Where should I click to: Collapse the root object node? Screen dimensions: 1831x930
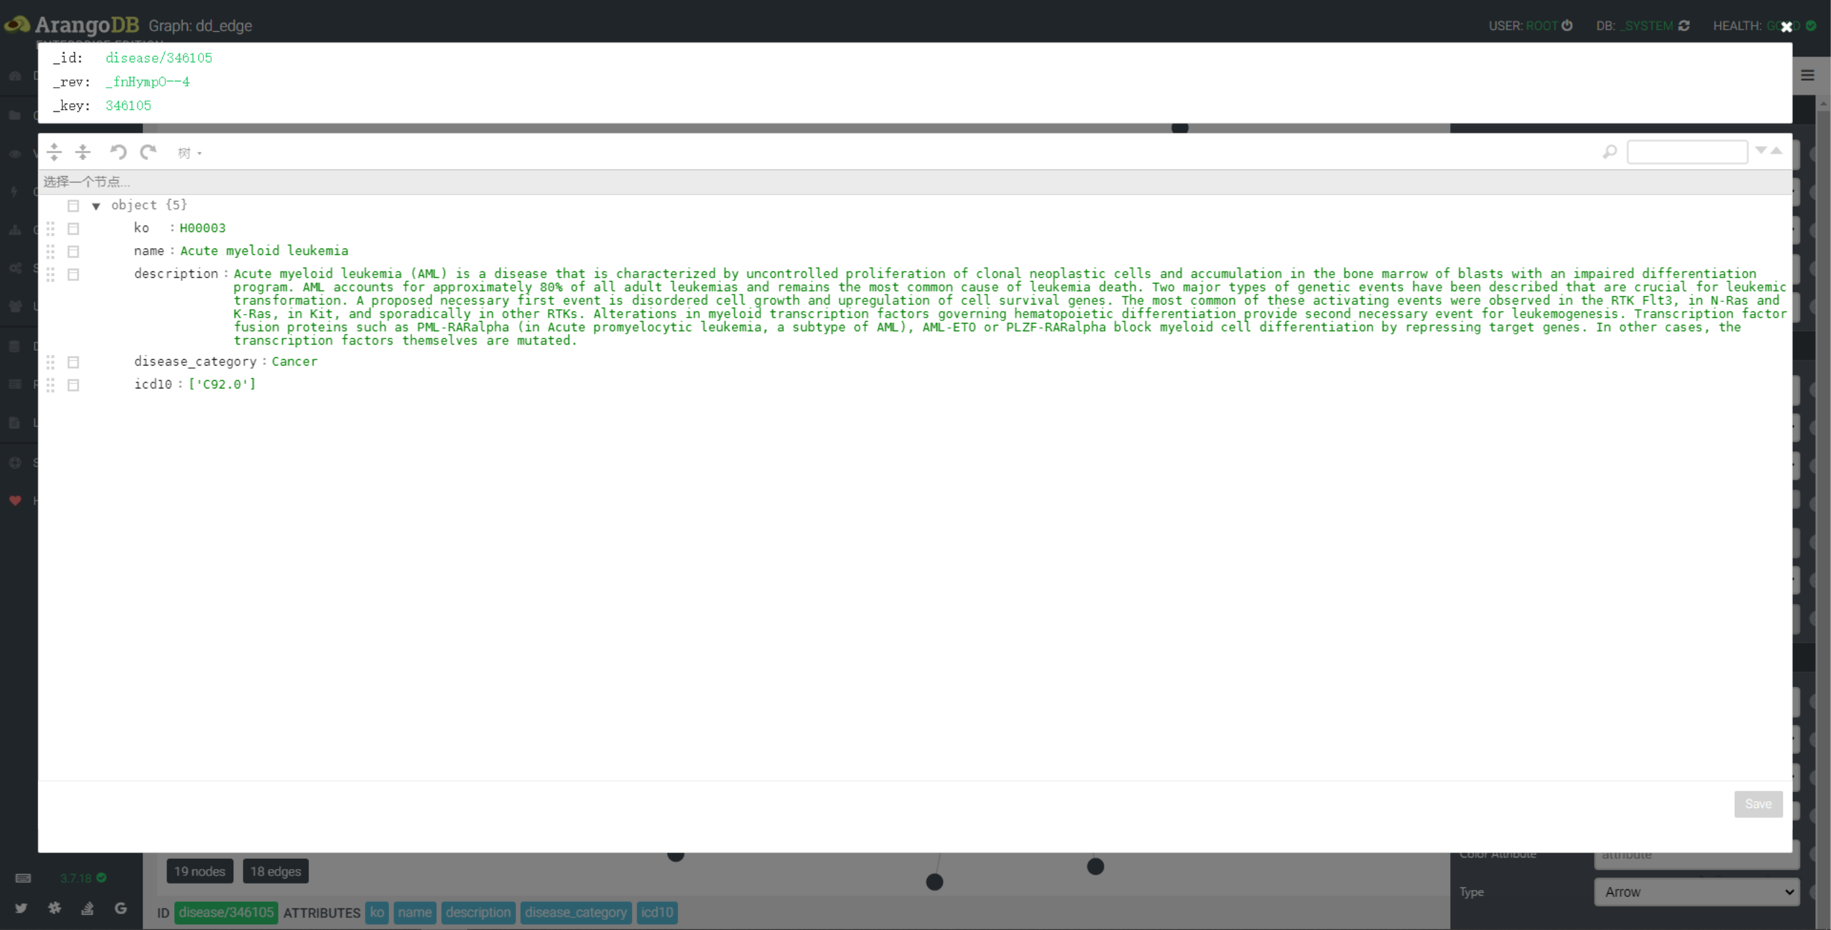pyautogui.click(x=96, y=206)
